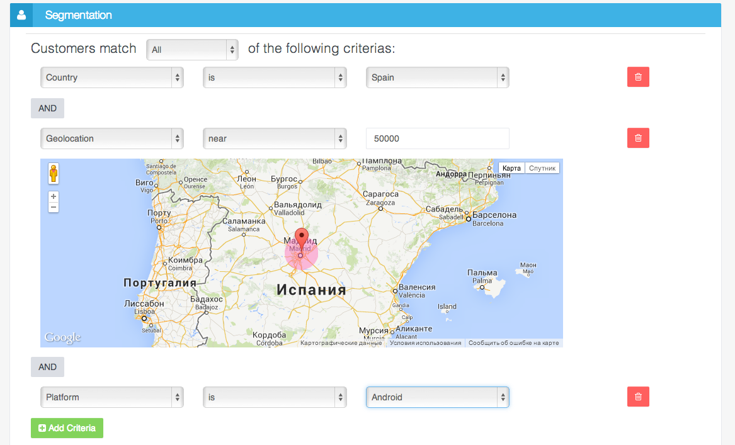Viewport: 735px width, 445px height.
Task: Switch map to Карта view
Action: coord(511,168)
